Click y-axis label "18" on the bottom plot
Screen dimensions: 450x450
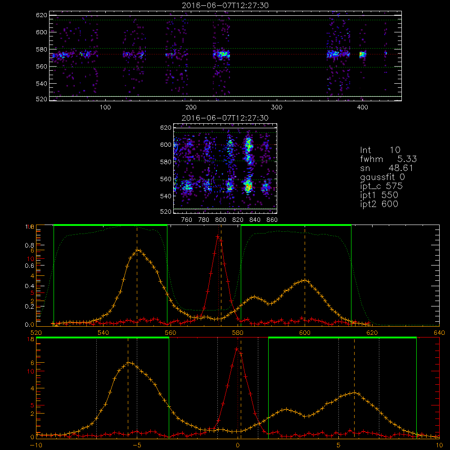click(31, 339)
